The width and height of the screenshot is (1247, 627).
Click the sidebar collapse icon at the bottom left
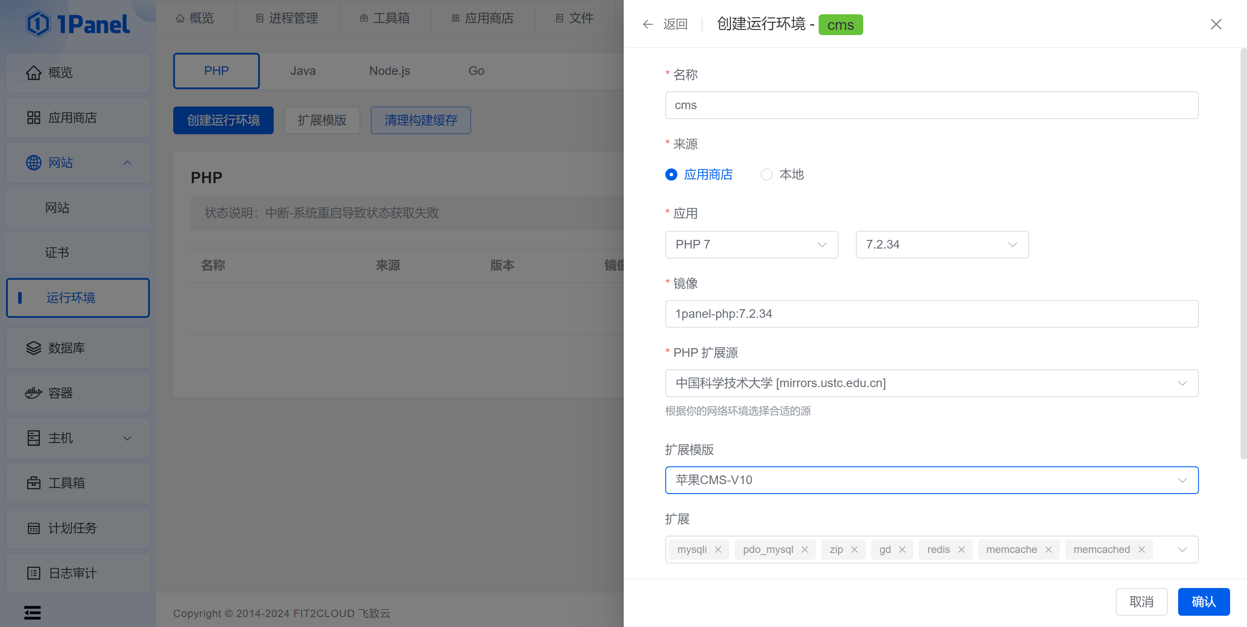point(32,612)
